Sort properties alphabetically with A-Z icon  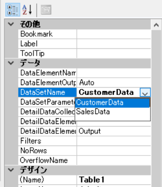[27, 10]
